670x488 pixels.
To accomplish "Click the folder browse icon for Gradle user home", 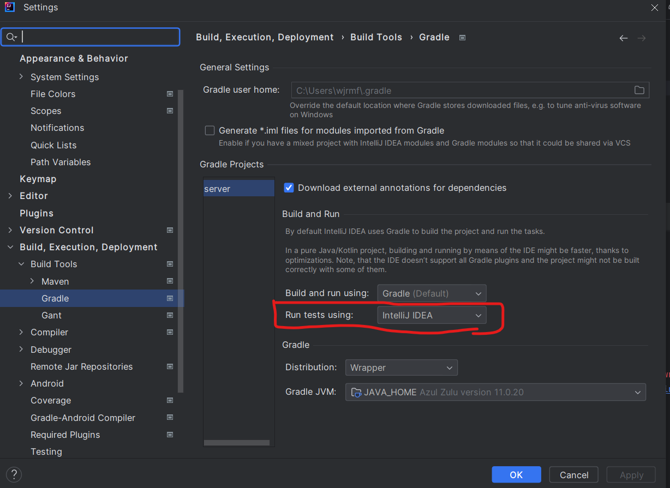I will click(639, 91).
